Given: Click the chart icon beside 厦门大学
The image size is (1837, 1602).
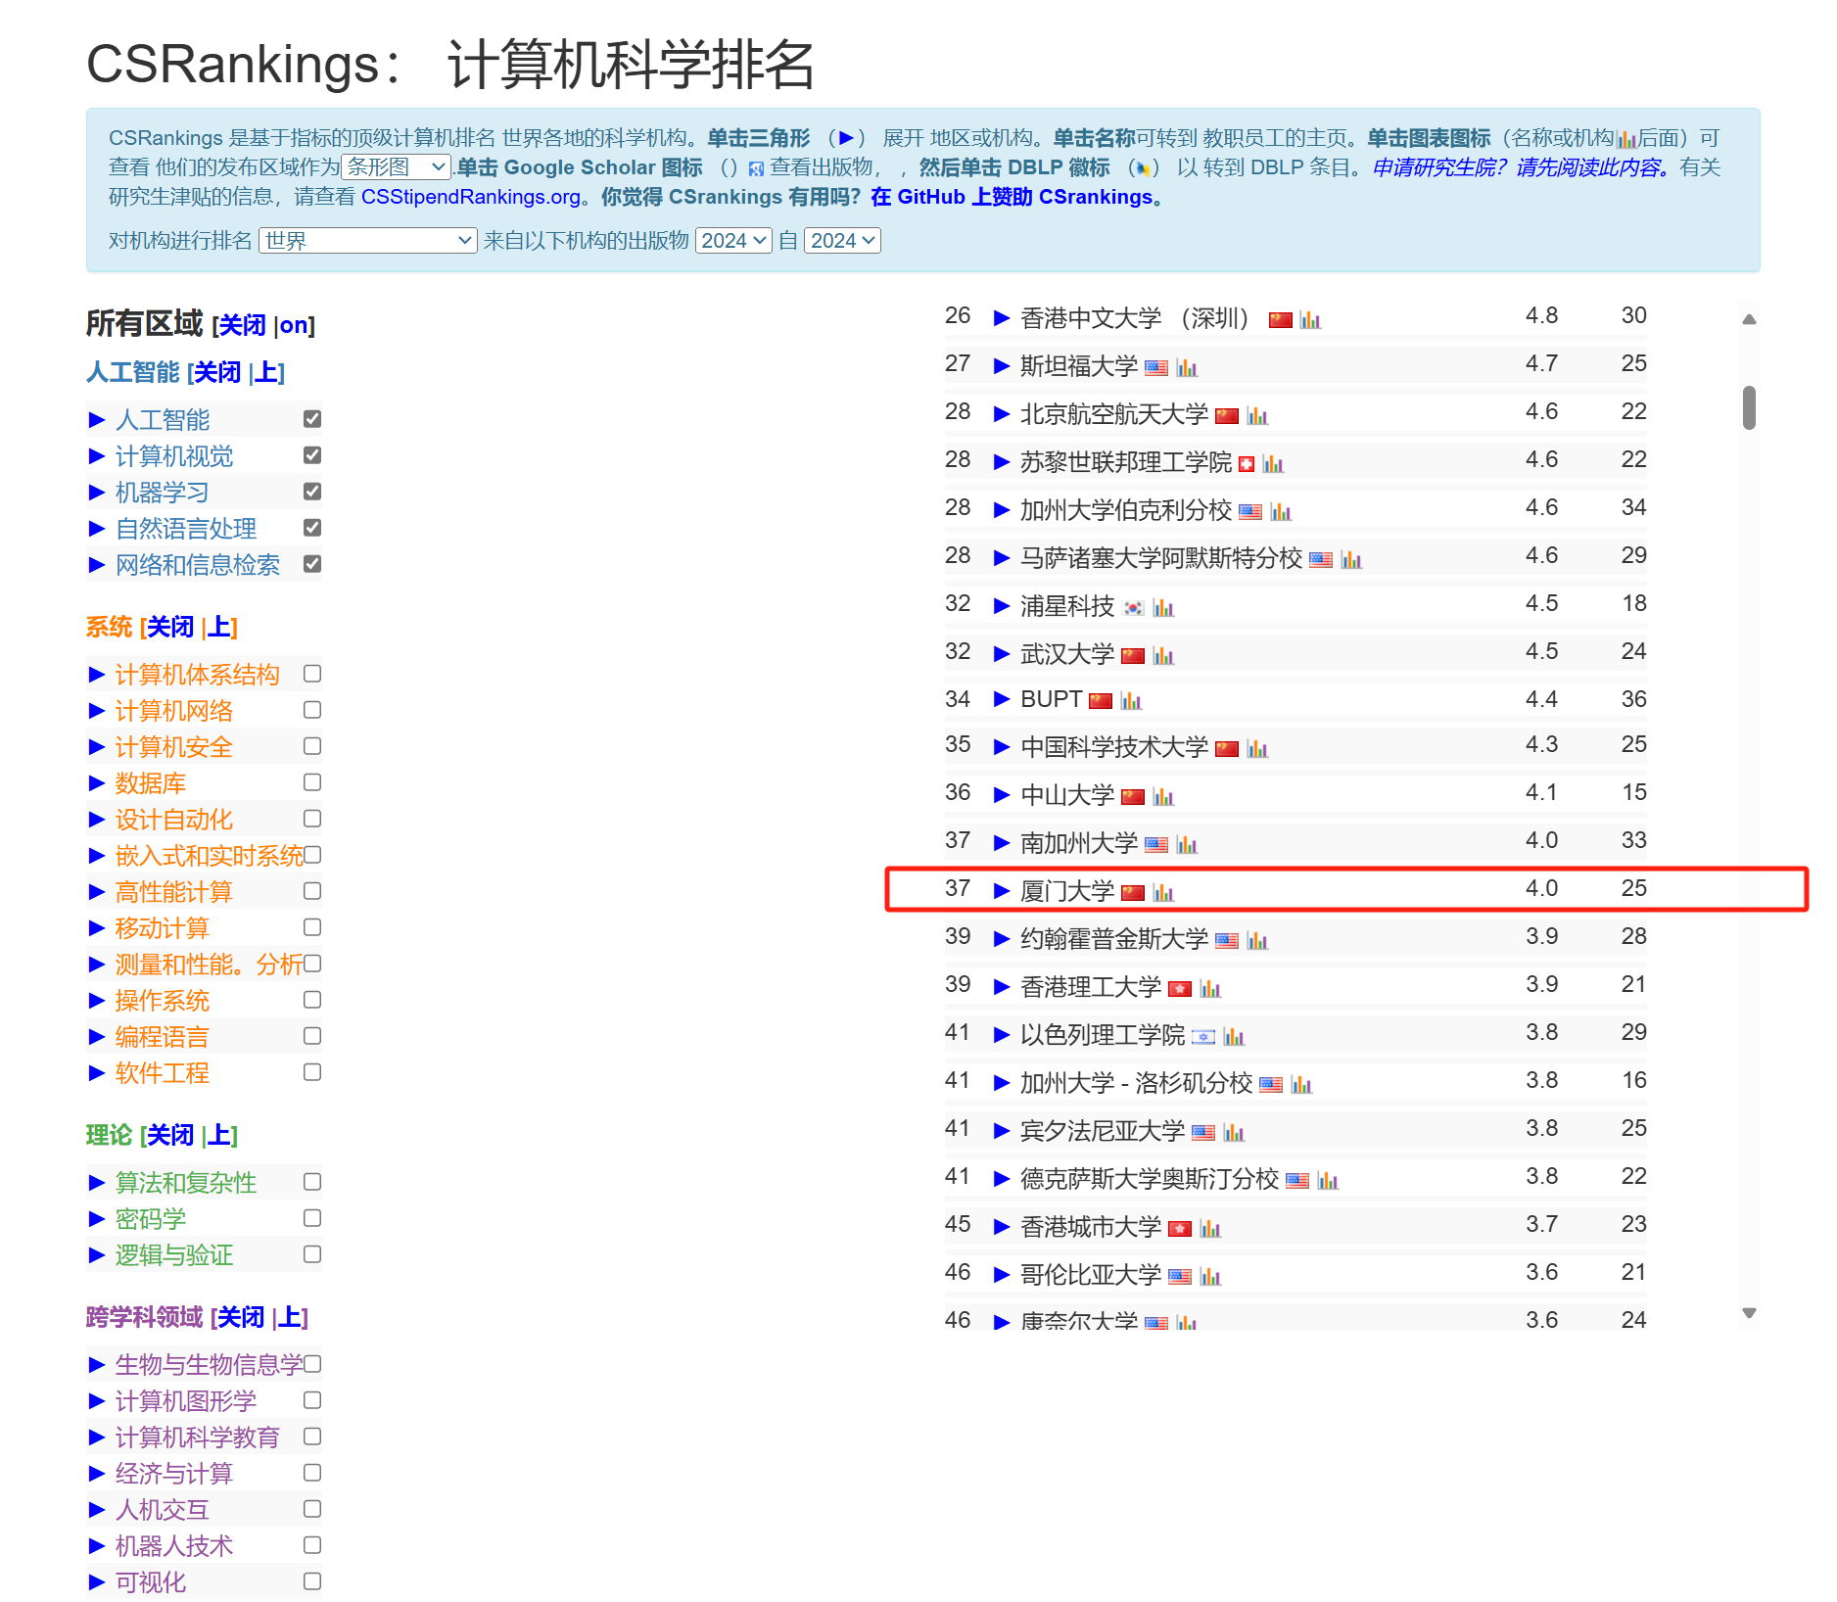Looking at the screenshot, I should [x=1163, y=892].
